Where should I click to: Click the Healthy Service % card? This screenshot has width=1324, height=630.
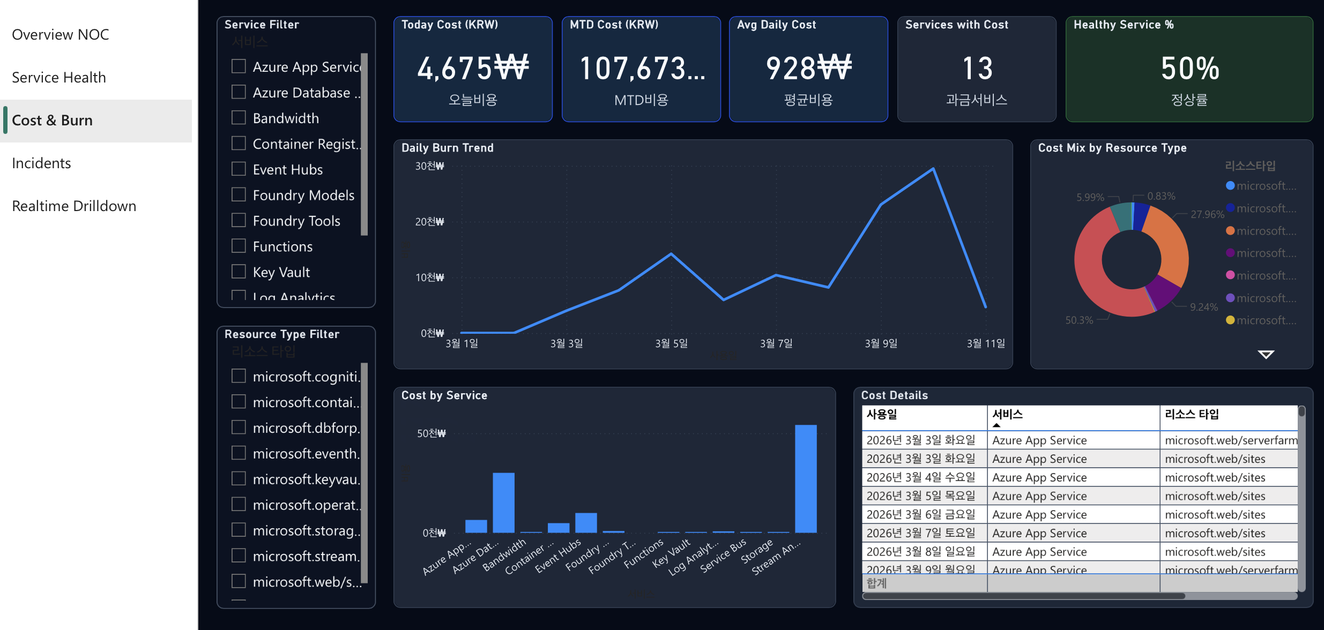point(1189,70)
